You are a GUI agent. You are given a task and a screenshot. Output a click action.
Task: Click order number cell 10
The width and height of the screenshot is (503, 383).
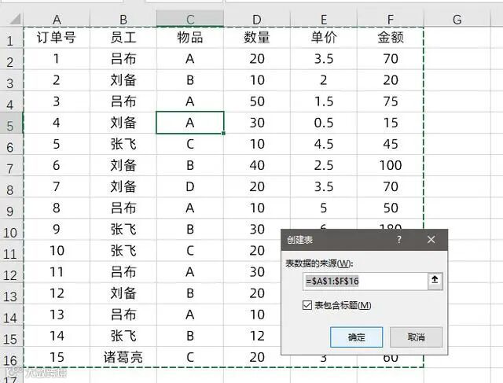pyautogui.click(x=57, y=250)
